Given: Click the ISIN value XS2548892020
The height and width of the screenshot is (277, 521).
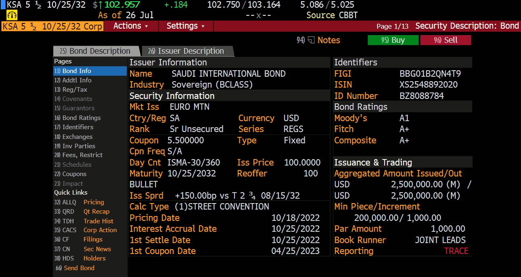Looking at the screenshot, I should click(x=429, y=85).
